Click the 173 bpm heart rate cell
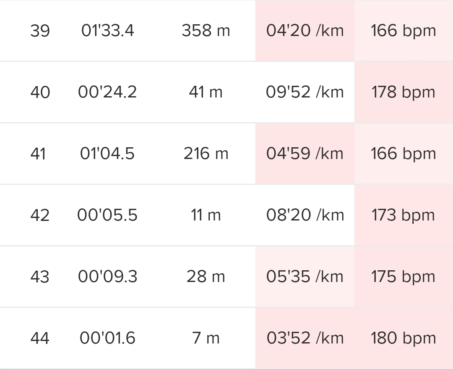The height and width of the screenshot is (369, 453). pyautogui.click(x=403, y=215)
